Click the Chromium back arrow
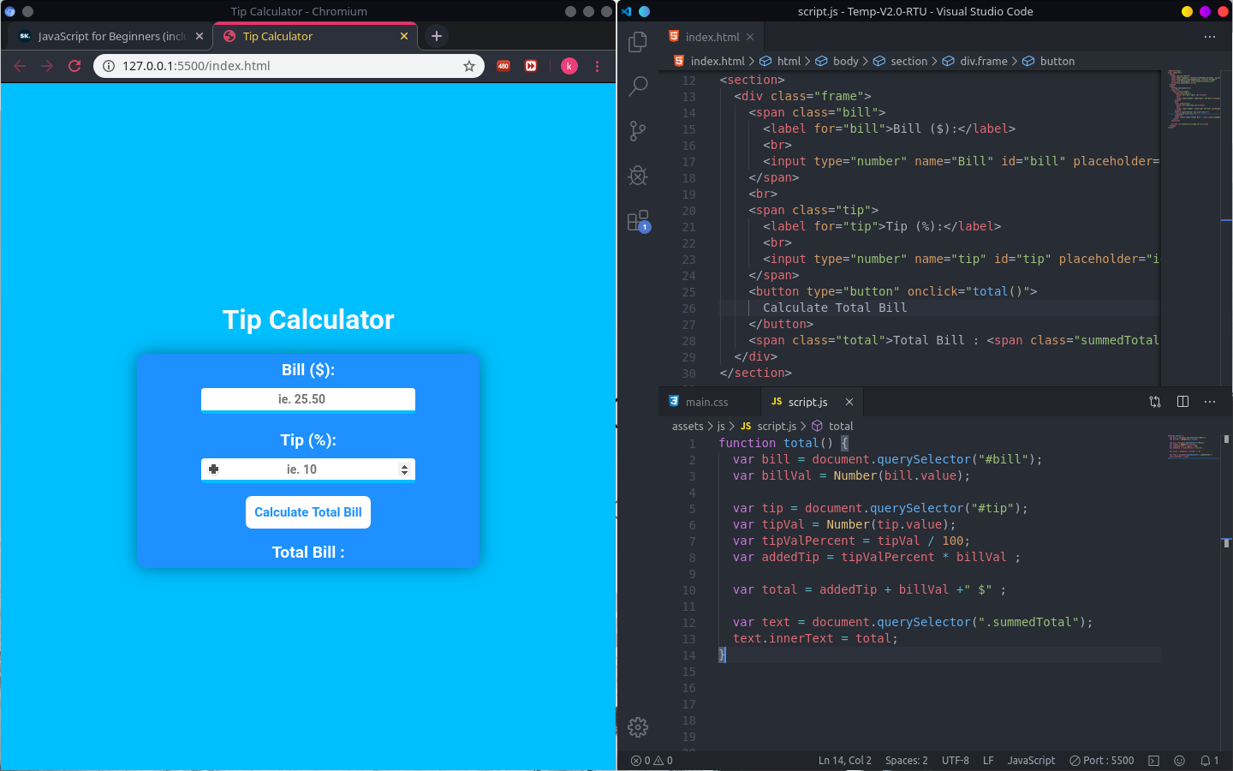 click(20, 66)
